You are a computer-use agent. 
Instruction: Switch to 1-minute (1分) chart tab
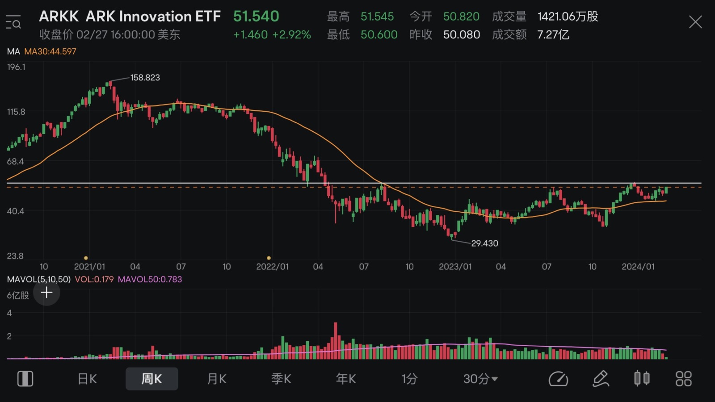pos(409,379)
